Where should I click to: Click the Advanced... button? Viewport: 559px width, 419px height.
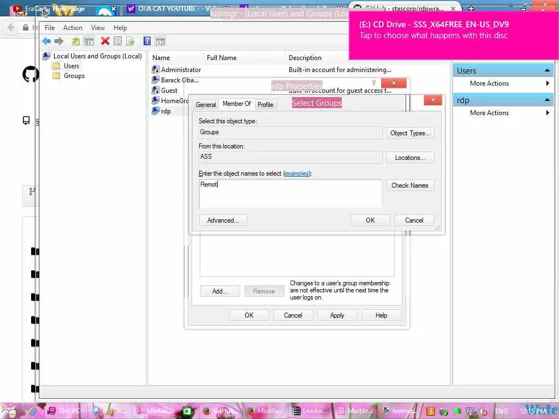coord(223,220)
